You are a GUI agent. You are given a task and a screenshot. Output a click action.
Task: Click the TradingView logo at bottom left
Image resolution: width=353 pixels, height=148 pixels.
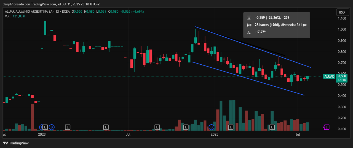pyautogui.click(x=15, y=143)
